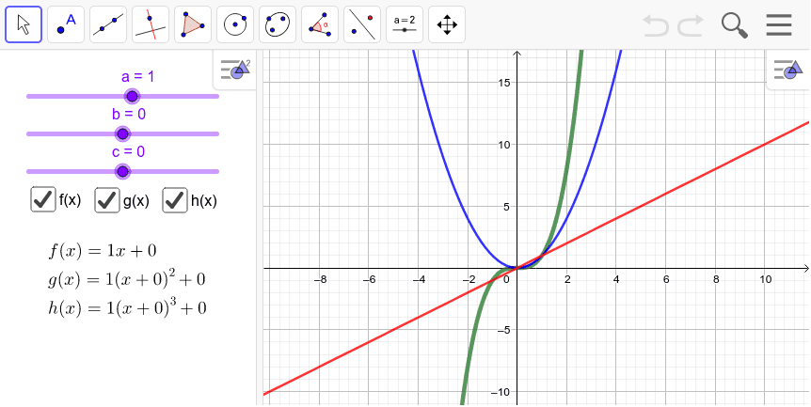Click the Redo arrow
The height and width of the screenshot is (407, 811).
[691, 24]
